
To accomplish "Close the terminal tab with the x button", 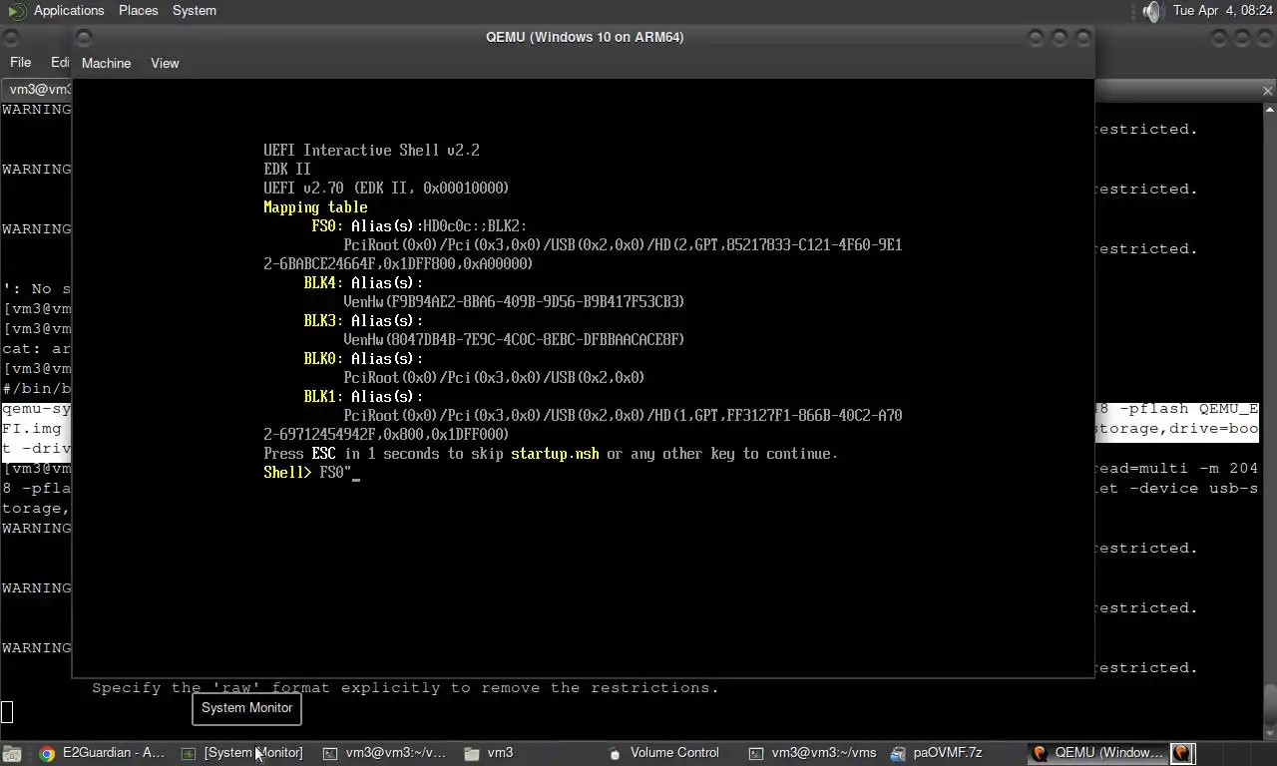I will 1267,91.
